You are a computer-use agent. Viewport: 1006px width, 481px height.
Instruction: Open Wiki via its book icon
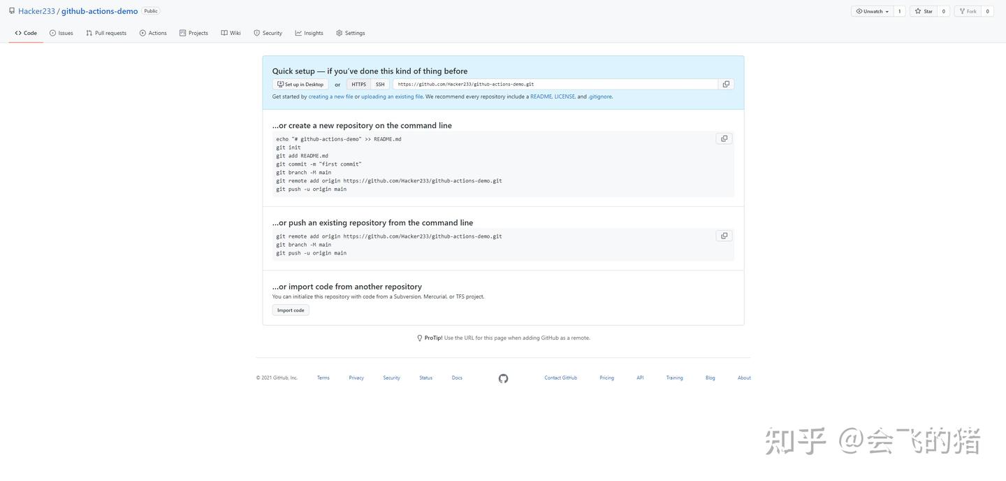[x=224, y=33]
